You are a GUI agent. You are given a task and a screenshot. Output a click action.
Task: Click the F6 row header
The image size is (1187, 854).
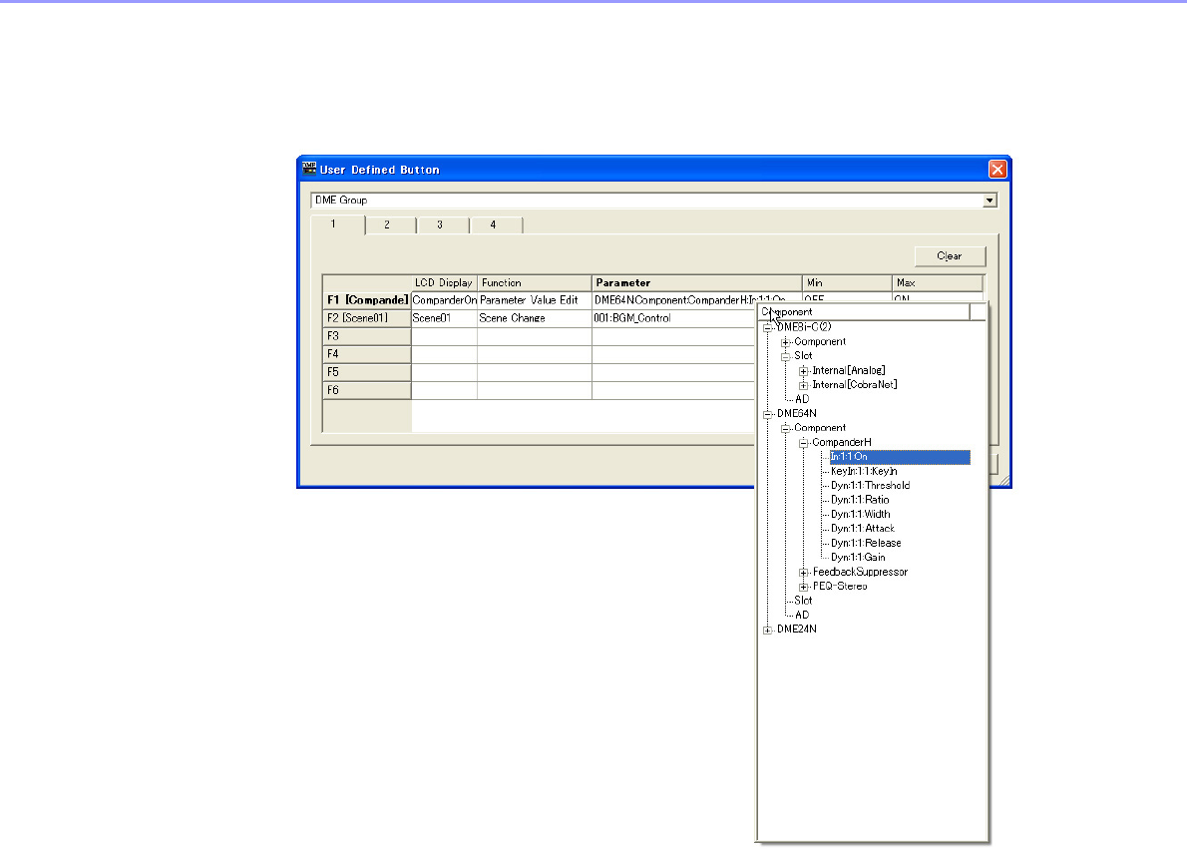[367, 391]
